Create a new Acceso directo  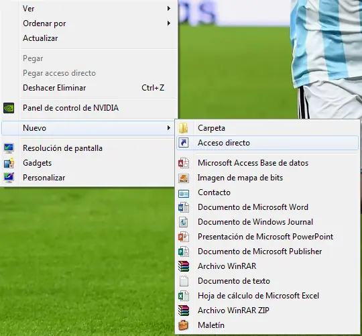coord(267,143)
